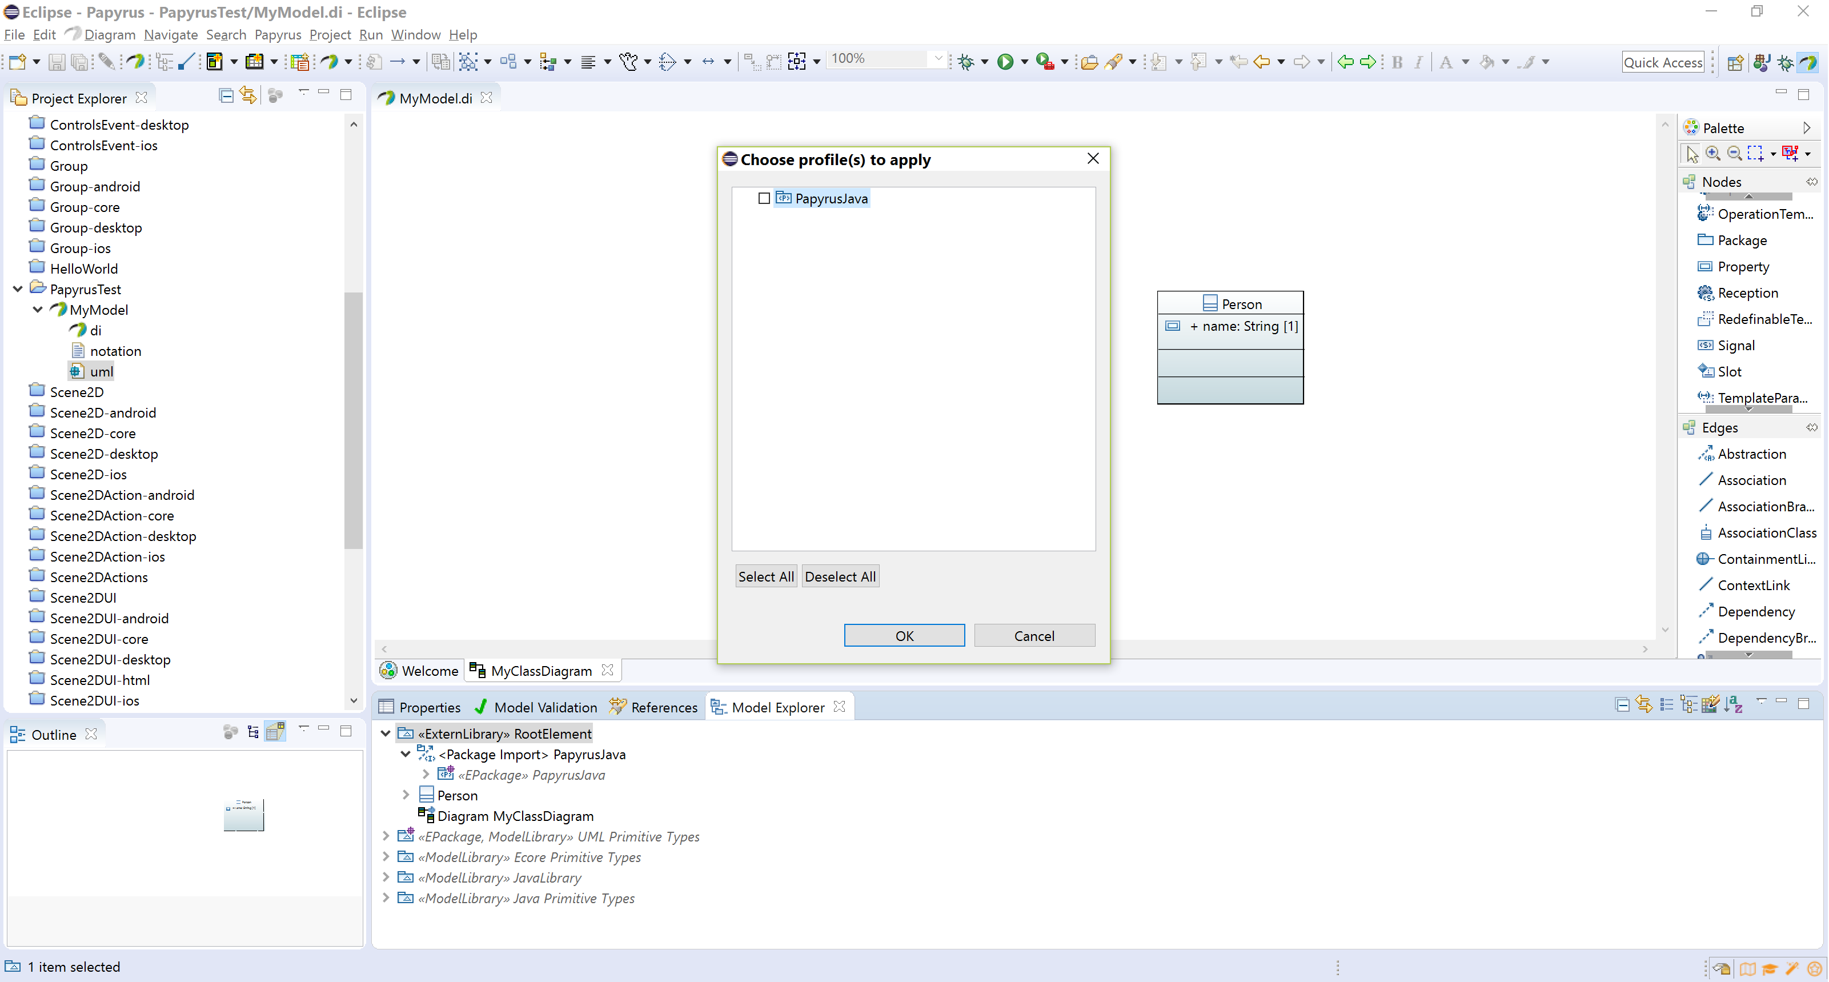The height and width of the screenshot is (982, 1829).
Task: Click the Save toolbar icon
Action: (56, 62)
